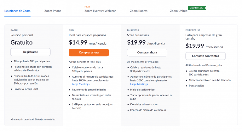This screenshot has height=132, width=242.
Task: Open the Reuniones de Zoom tab
Action: click(x=17, y=11)
